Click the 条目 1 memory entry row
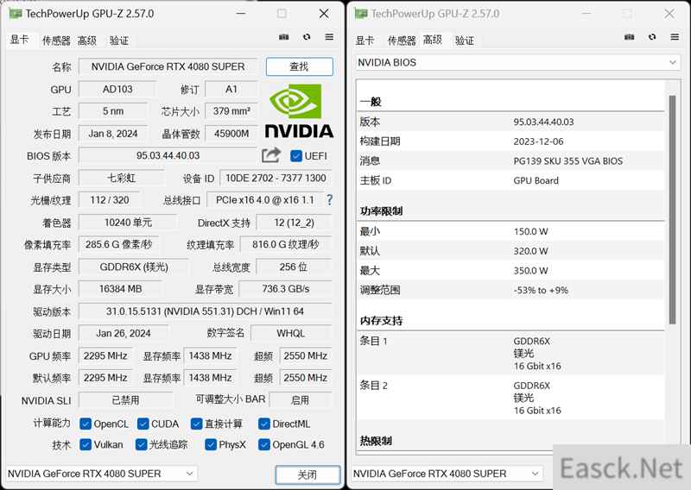691x490 pixels. click(510, 353)
